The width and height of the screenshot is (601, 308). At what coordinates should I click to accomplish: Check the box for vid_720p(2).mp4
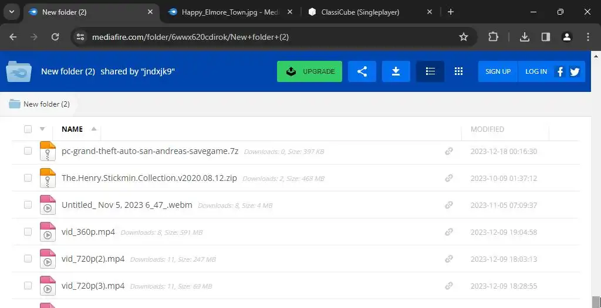[x=28, y=259]
